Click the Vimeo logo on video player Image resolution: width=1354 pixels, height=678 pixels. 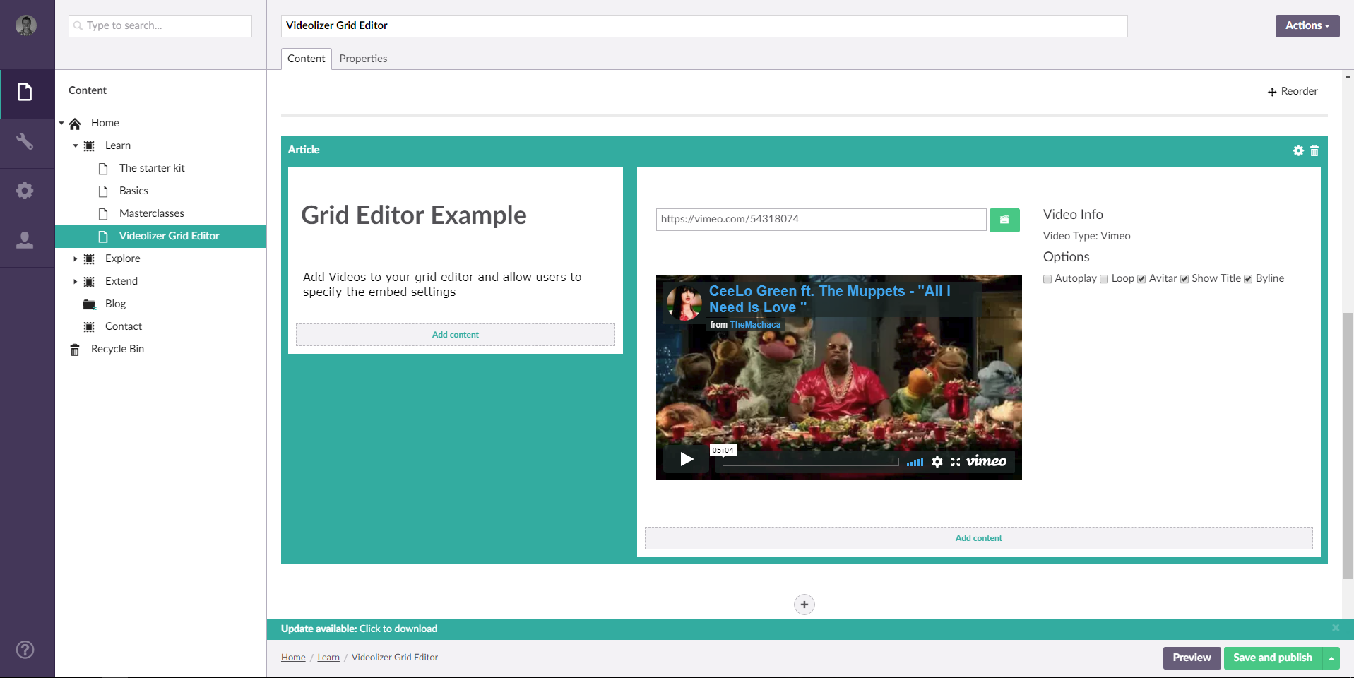pyautogui.click(x=986, y=461)
